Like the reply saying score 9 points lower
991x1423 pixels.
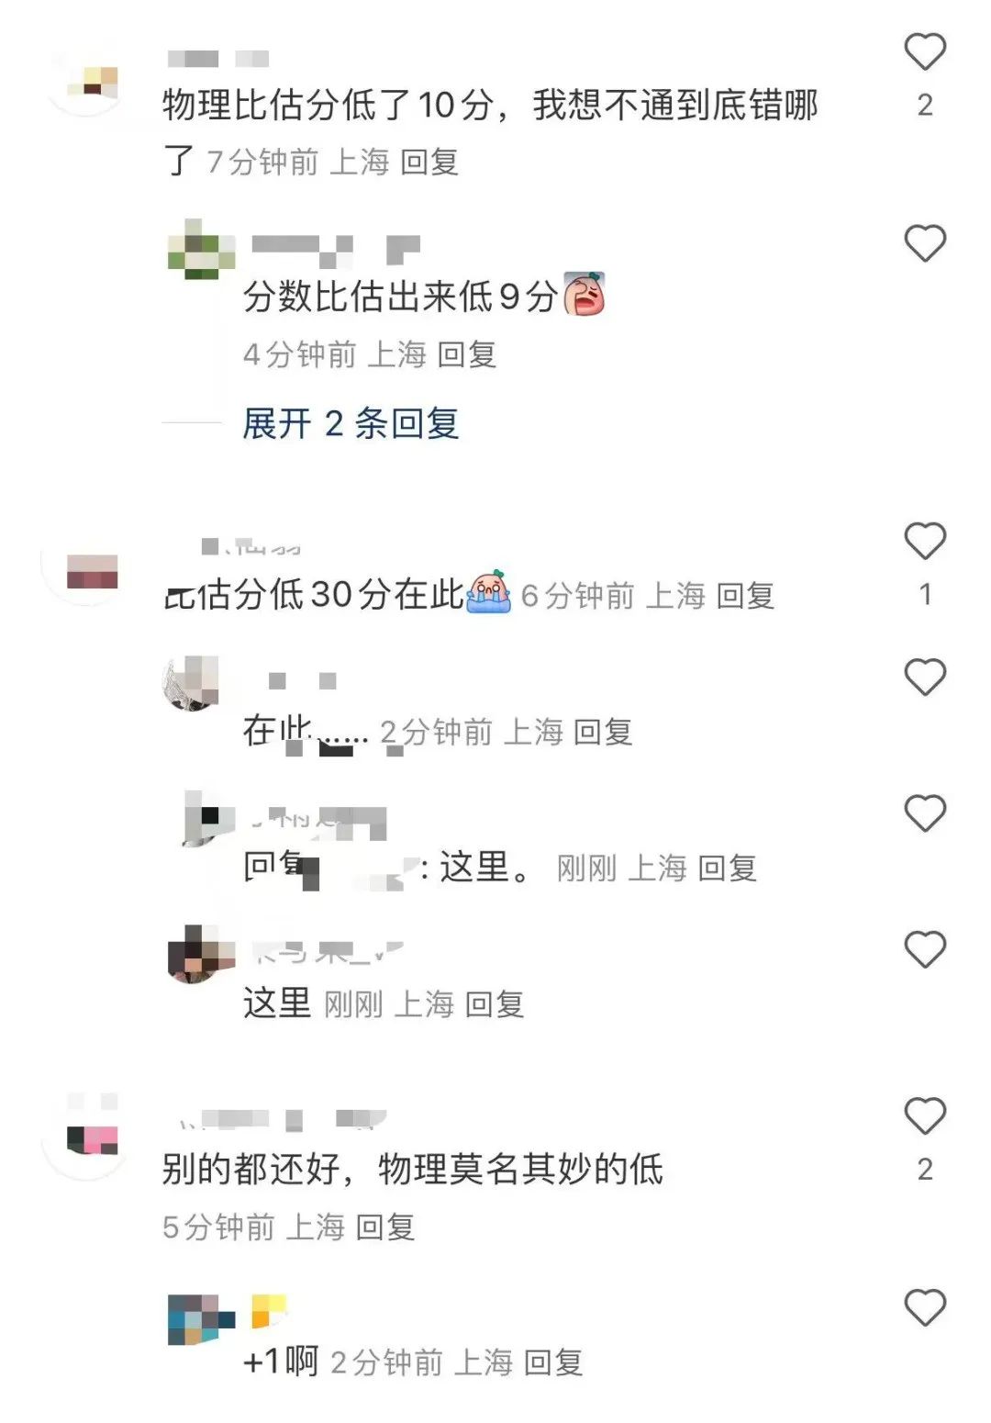click(925, 243)
